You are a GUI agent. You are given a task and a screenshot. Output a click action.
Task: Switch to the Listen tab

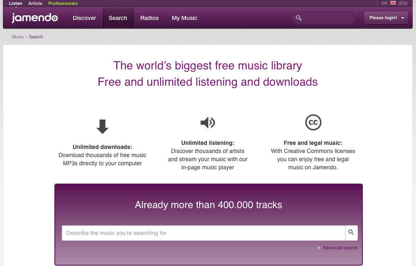(16, 3)
